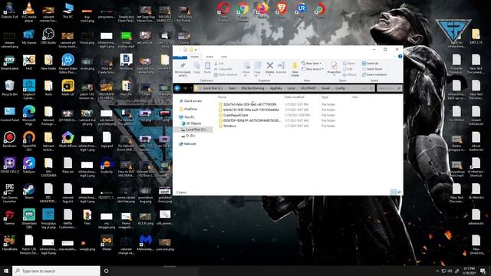
Task: Open Bandicam desktop shortcut
Action: tap(9, 140)
